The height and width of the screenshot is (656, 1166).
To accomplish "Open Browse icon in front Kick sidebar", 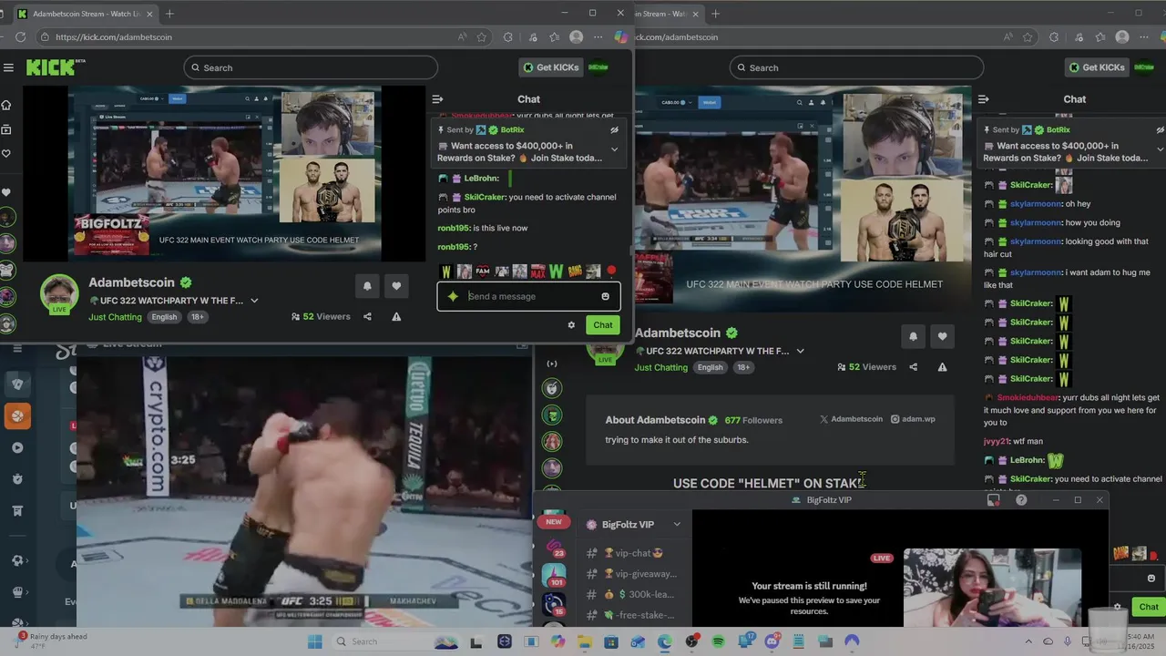I will coord(6,129).
